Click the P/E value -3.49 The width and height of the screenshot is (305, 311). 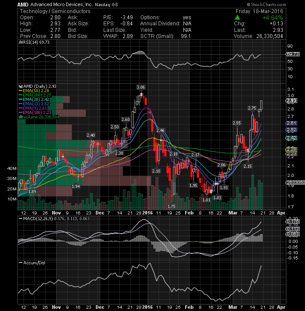tap(127, 17)
